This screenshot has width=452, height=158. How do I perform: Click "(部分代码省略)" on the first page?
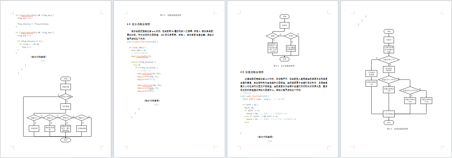(x=39, y=57)
